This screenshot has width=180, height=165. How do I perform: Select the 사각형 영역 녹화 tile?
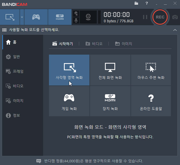click(69, 70)
